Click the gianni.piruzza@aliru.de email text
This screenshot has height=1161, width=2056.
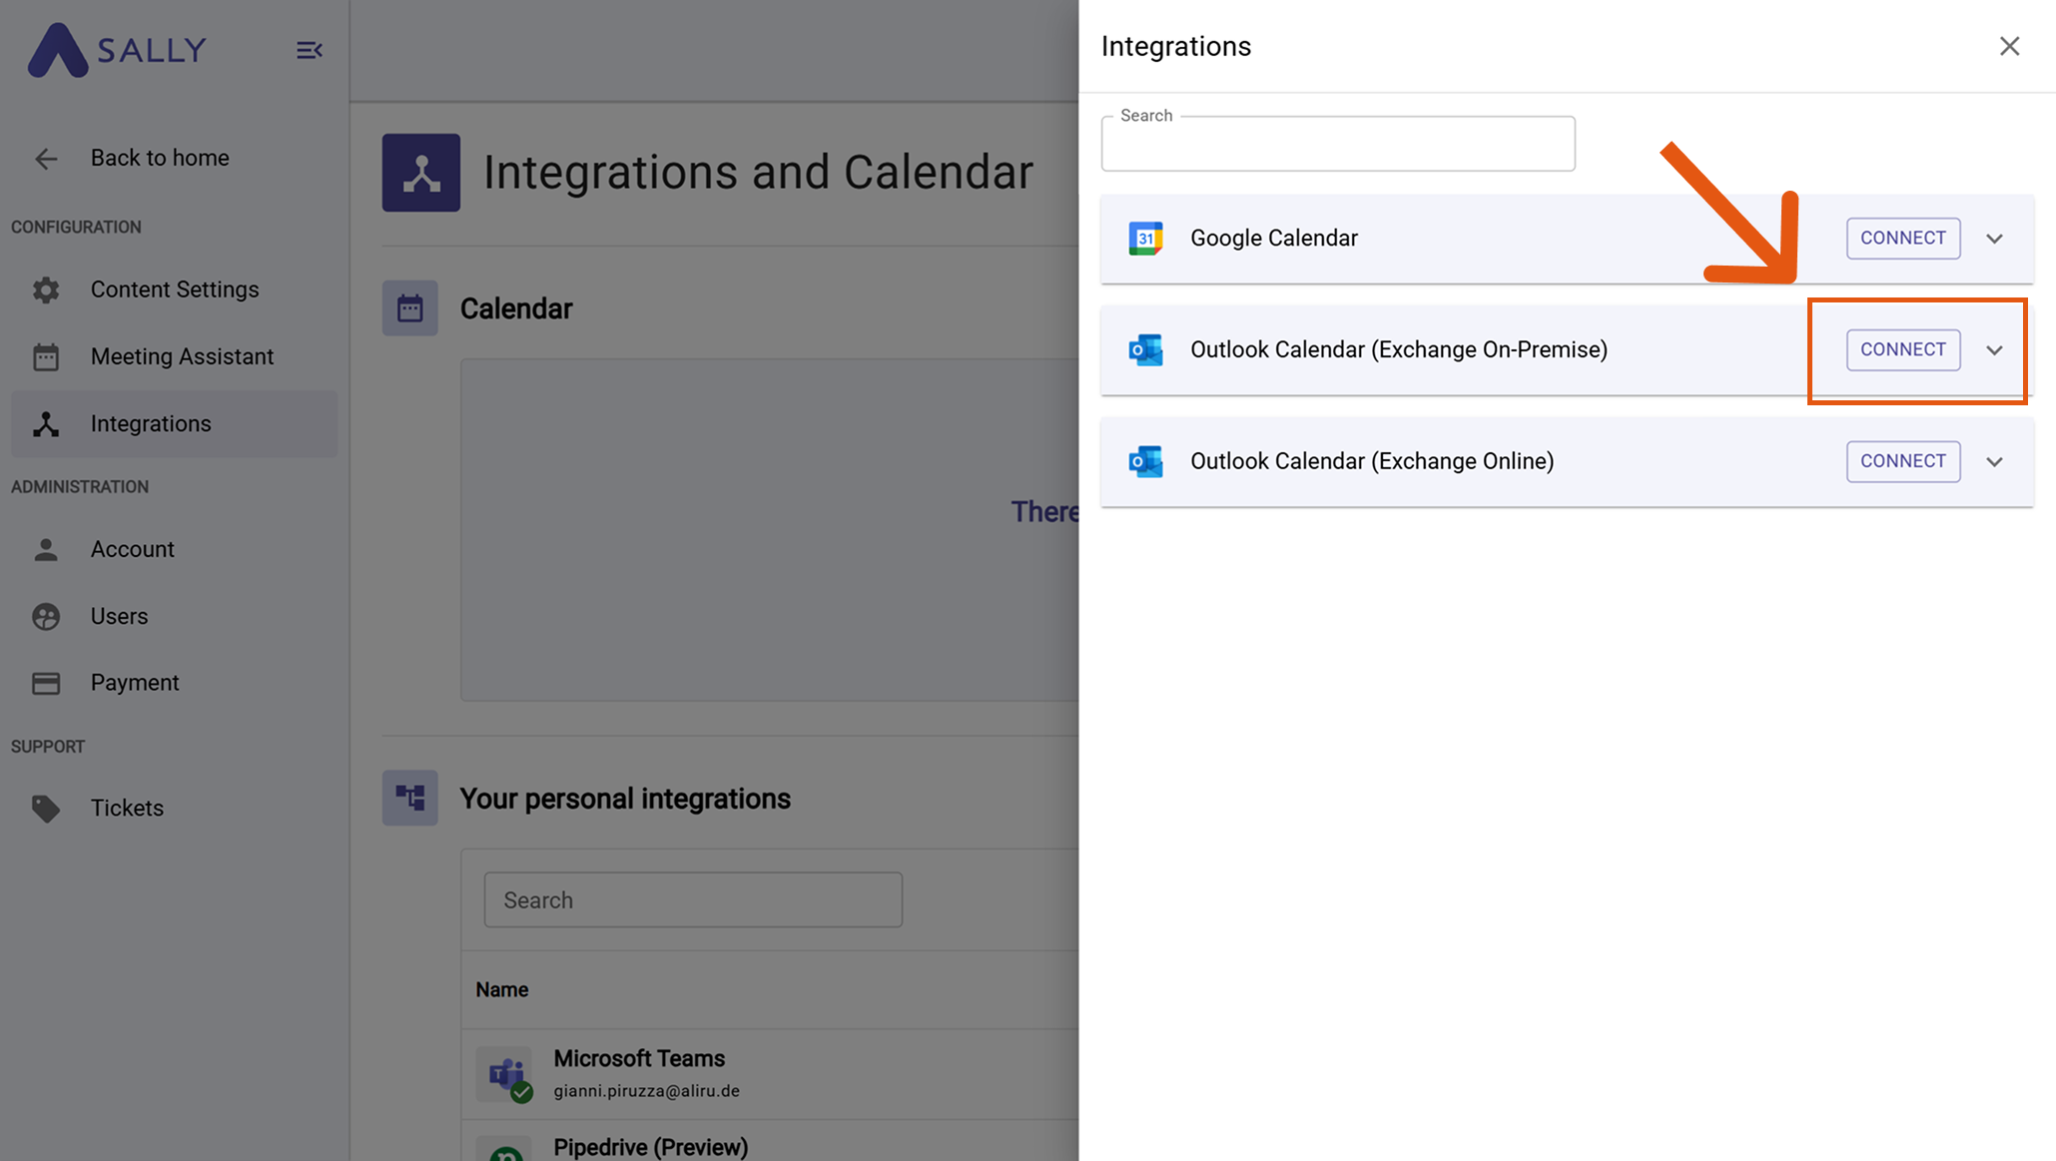647,1091
